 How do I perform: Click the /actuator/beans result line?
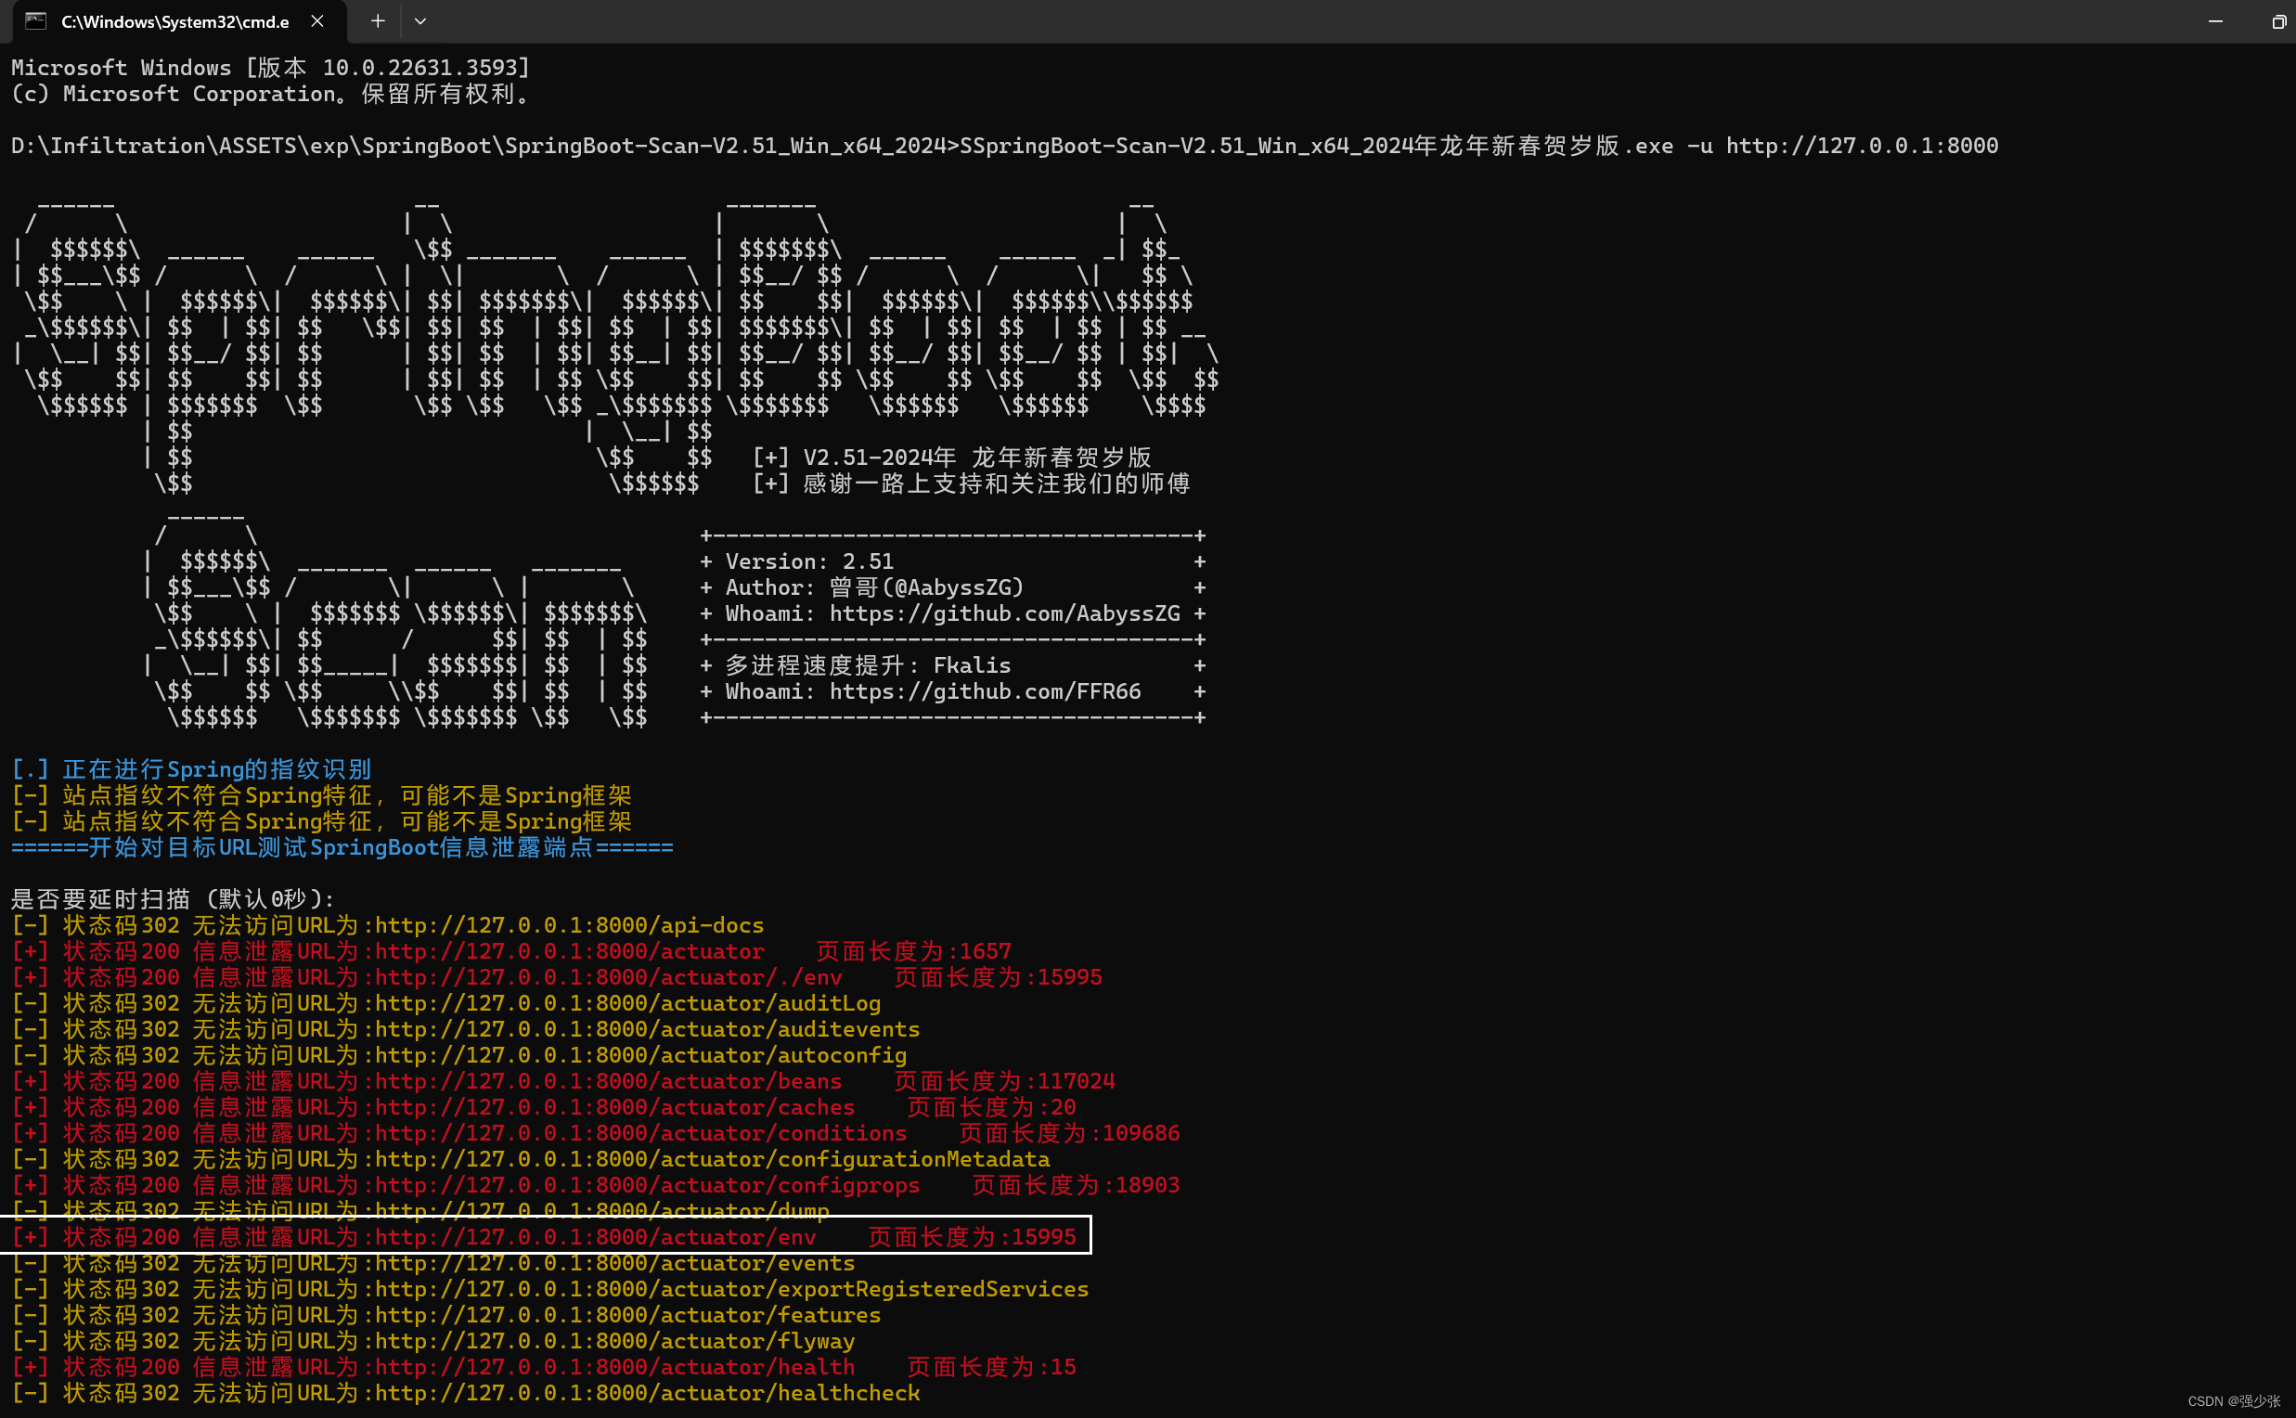pyautogui.click(x=563, y=1081)
